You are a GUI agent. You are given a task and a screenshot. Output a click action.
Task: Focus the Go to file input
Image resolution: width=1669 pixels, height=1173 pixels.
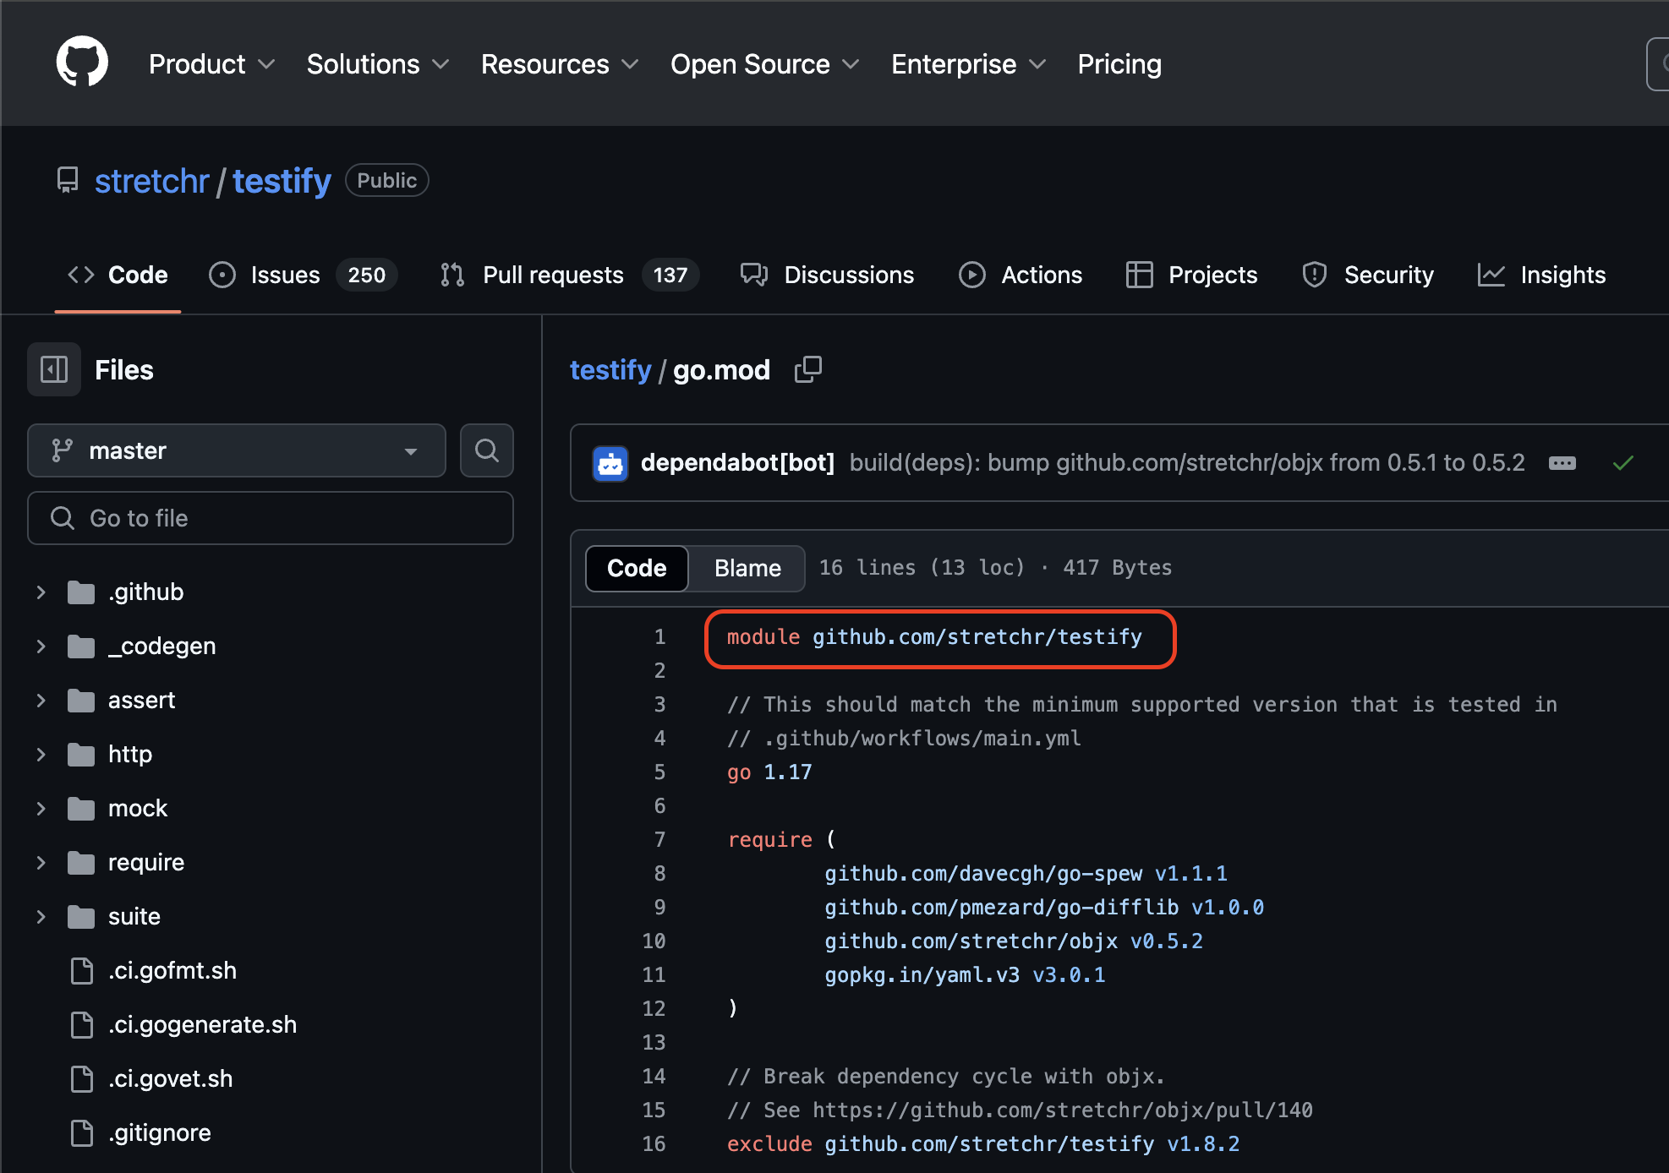coord(271,518)
